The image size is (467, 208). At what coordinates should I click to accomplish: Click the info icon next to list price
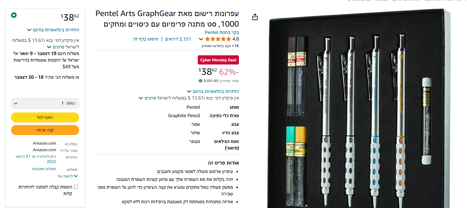coord(200,81)
